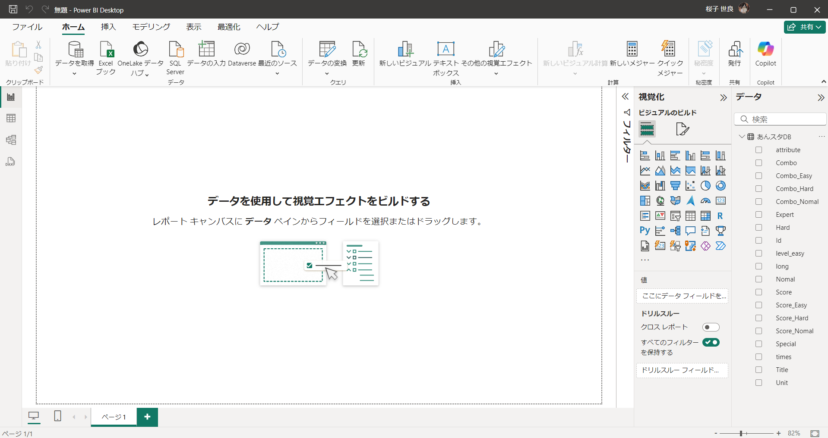
Task: Switch to the report view in left sidebar
Action: [x=11, y=97]
